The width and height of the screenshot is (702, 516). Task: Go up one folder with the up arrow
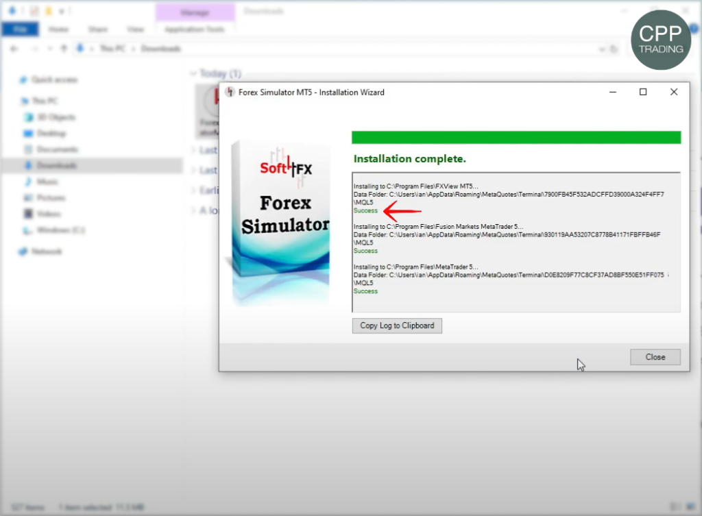[64, 49]
